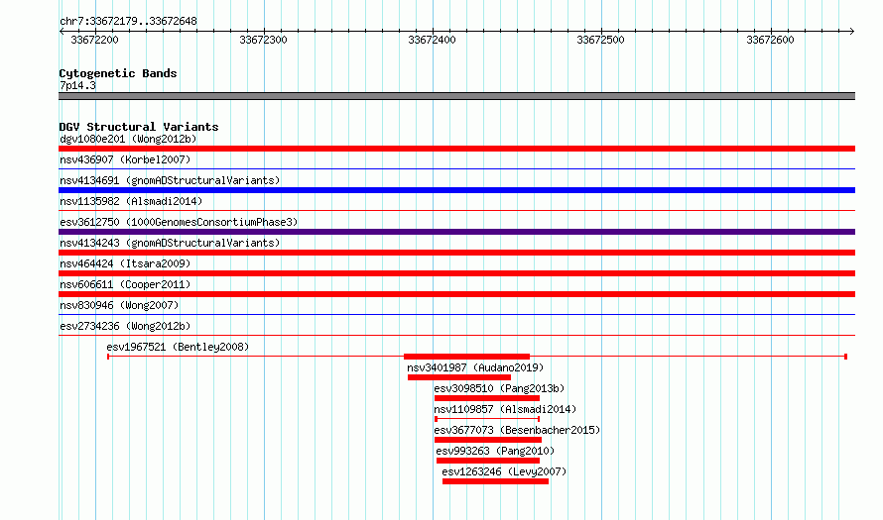This screenshot has height=520, width=883.
Task: Open variant nsv1135982 (Alsmadi2014) label
Action: (x=131, y=201)
